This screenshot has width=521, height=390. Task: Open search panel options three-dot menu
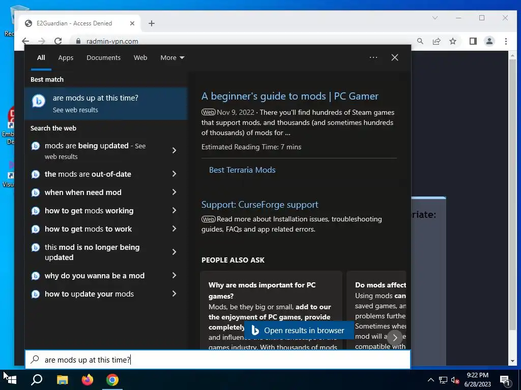tap(373, 57)
